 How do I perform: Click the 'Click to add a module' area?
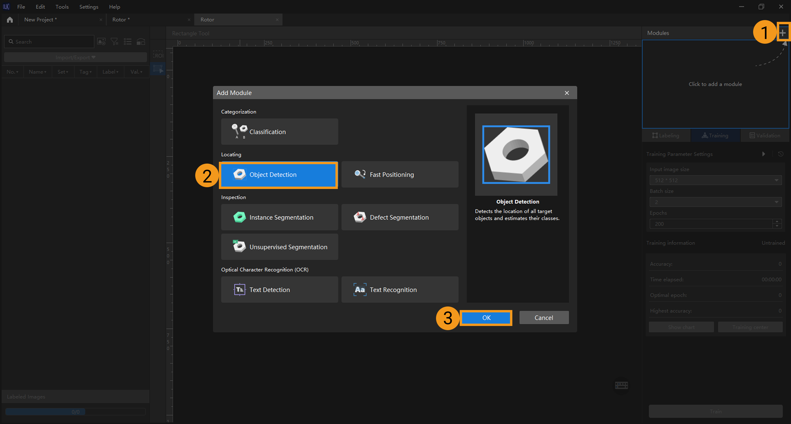click(715, 84)
